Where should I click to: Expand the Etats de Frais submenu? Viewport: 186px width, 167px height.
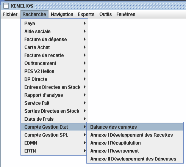pyautogui.click(x=54, y=119)
